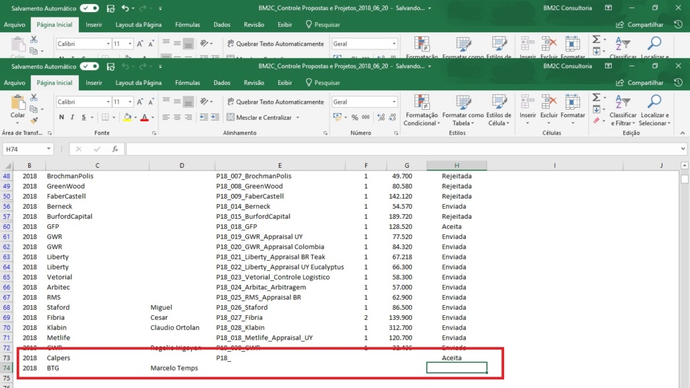Expand the Mesclar e Centralizar dropdown arrow
The width and height of the screenshot is (690, 388).
pos(298,117)
